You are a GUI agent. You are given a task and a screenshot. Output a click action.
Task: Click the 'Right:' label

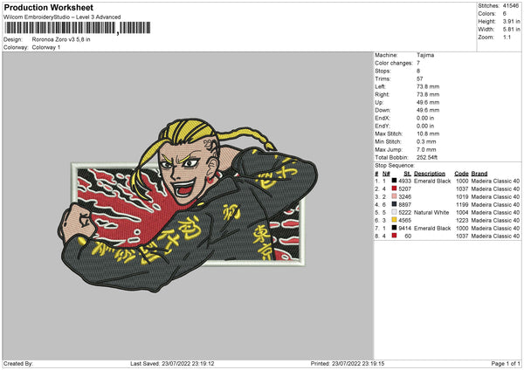(382, 94)
